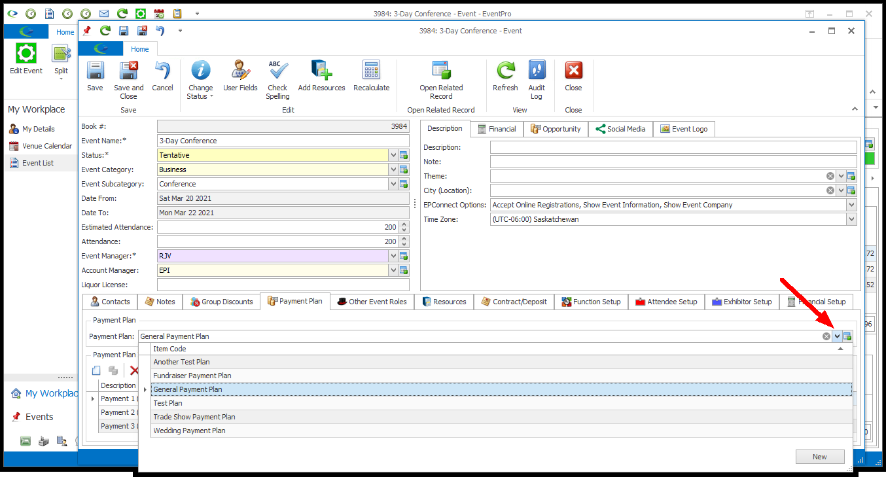The width and height of the screenshot is (886, 477).
Task: Run Check Spelling
Action: [x=277, y=80]
